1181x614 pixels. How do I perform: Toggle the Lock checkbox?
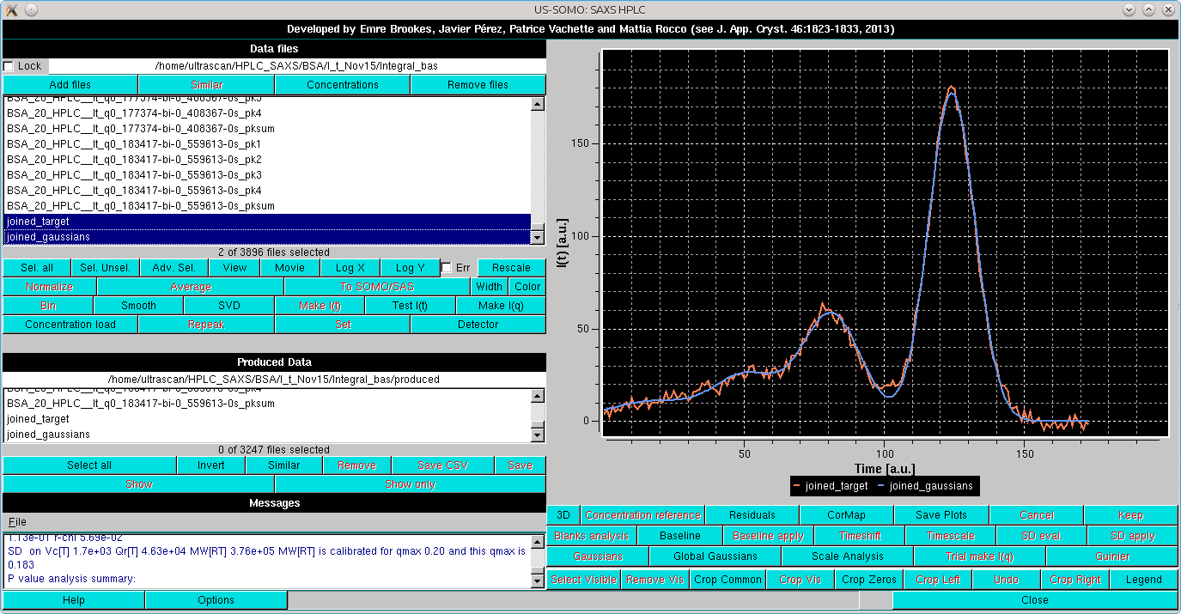(x=9, y=66)
